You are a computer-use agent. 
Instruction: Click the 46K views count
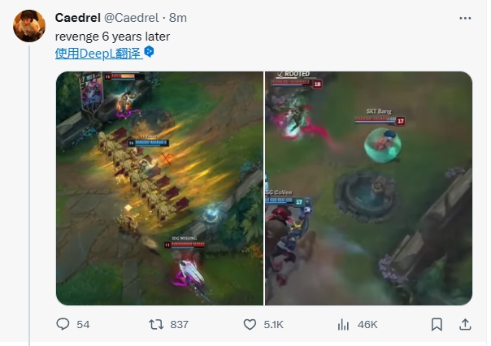click(x=367, y=324)
